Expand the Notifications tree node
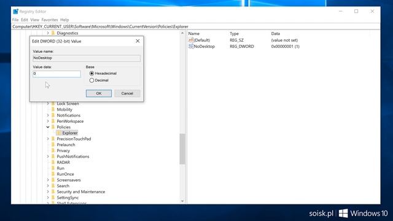This screenshot has width=393, height=221. [x=48, y=115]
